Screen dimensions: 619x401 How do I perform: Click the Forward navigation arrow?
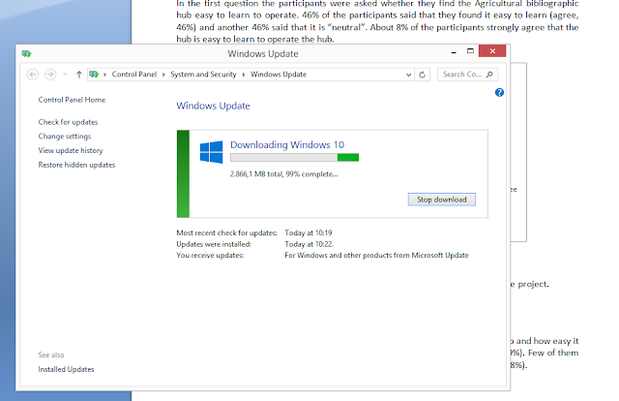tap(50, 75)
